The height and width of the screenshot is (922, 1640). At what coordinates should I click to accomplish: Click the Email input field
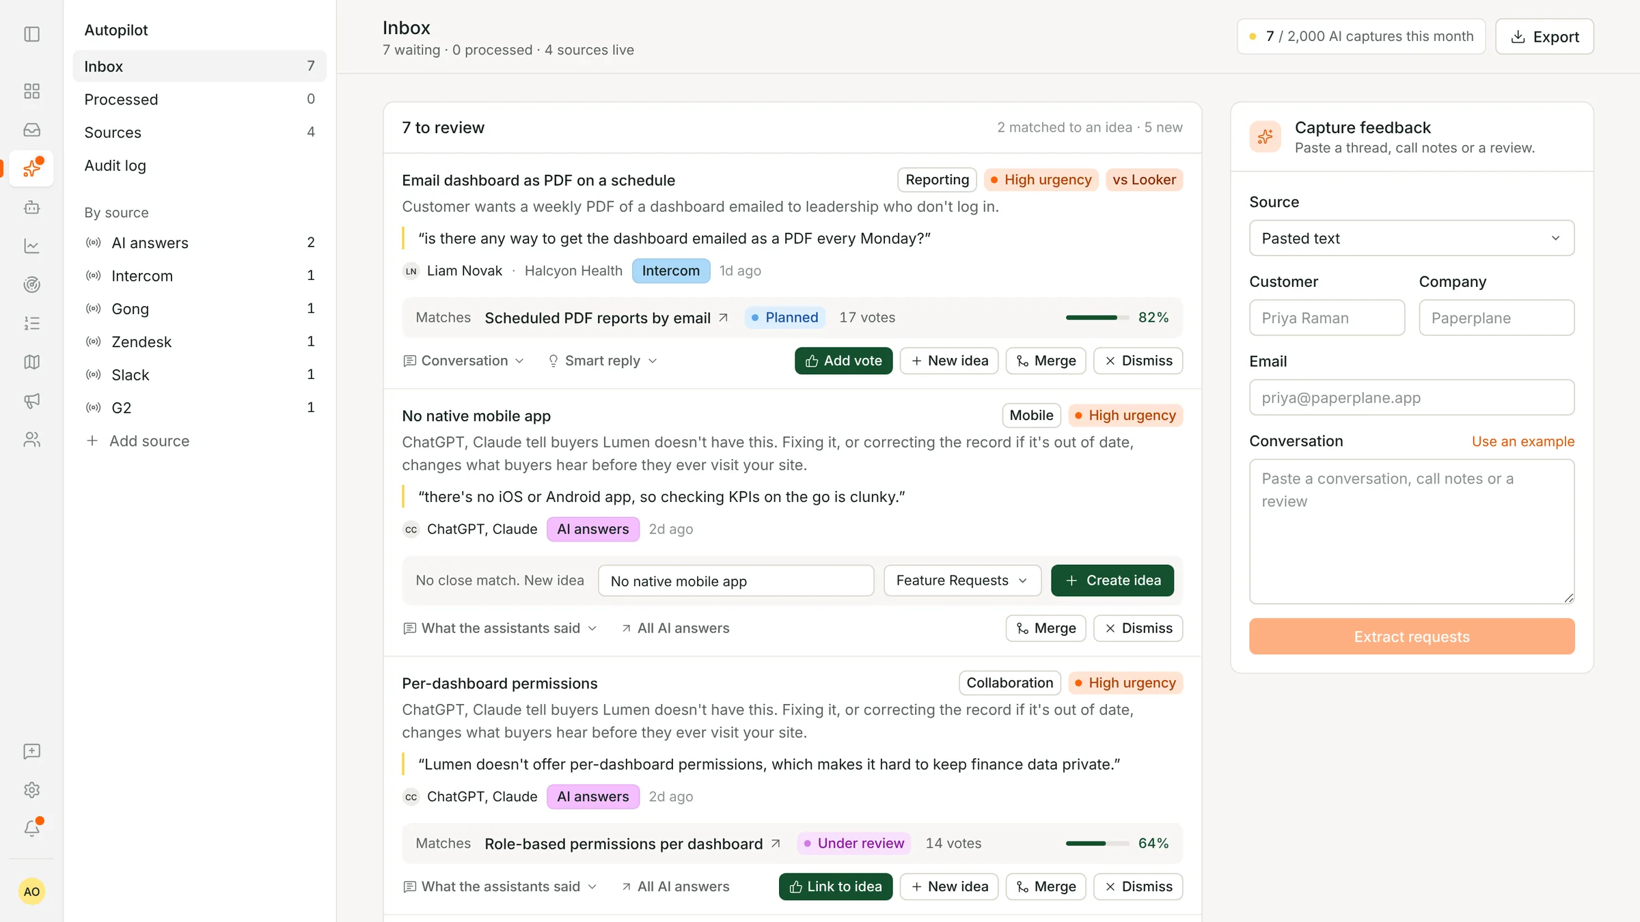click(x=1412, y=397)
